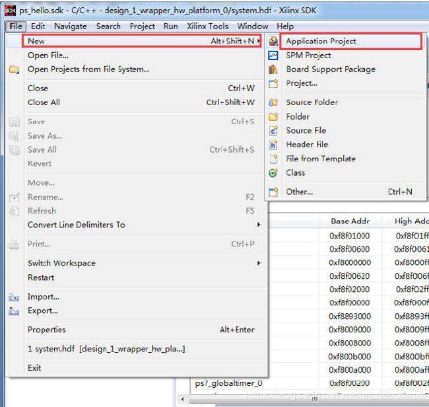Open the Navigate menu
This screenshot has width=429, height=407.
(x=71, y=26)
